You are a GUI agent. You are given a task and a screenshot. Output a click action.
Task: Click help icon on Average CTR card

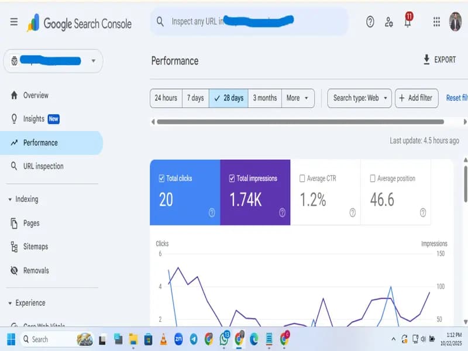click(353, 212)
